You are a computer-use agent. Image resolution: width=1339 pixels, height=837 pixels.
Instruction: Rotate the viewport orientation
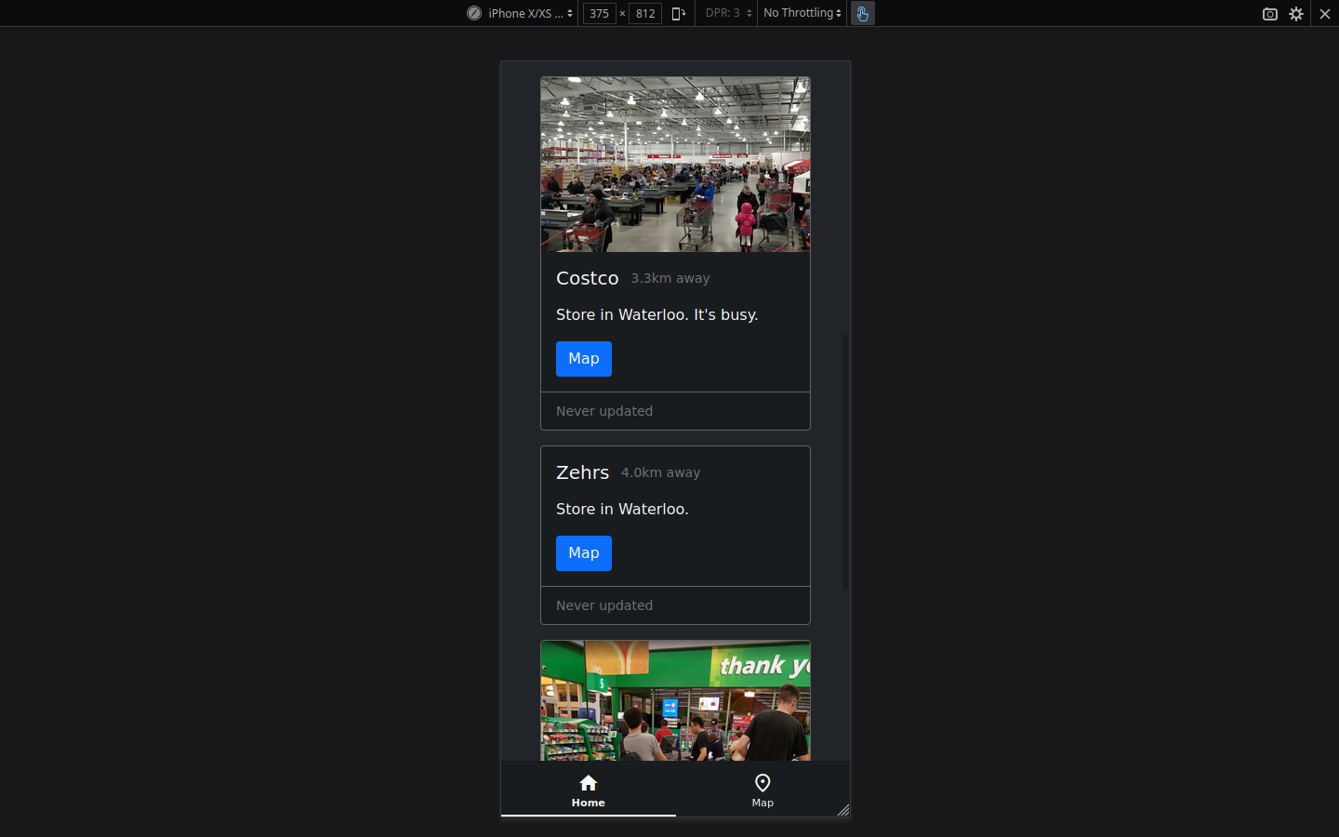click(x=679, y=13)
